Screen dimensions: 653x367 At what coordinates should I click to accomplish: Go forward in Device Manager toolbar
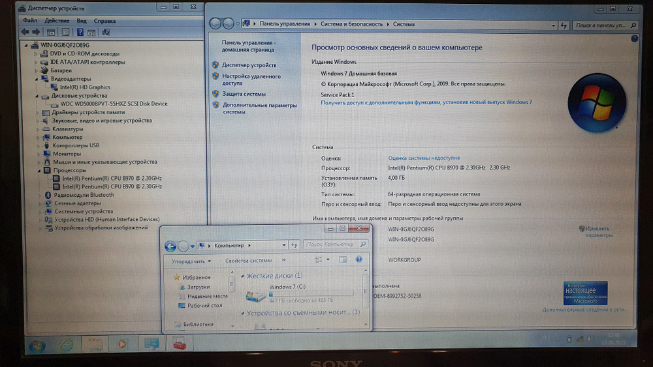pyautogui.click(x=36, y=32)
